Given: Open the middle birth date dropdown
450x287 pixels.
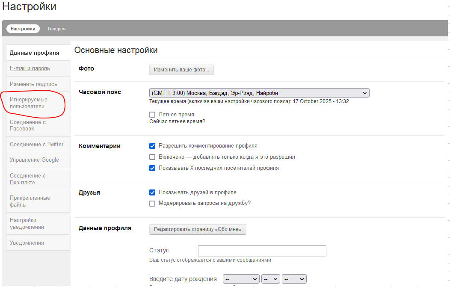Looking at the screenshot, I should pyautogui.click(x=270, y=279).
